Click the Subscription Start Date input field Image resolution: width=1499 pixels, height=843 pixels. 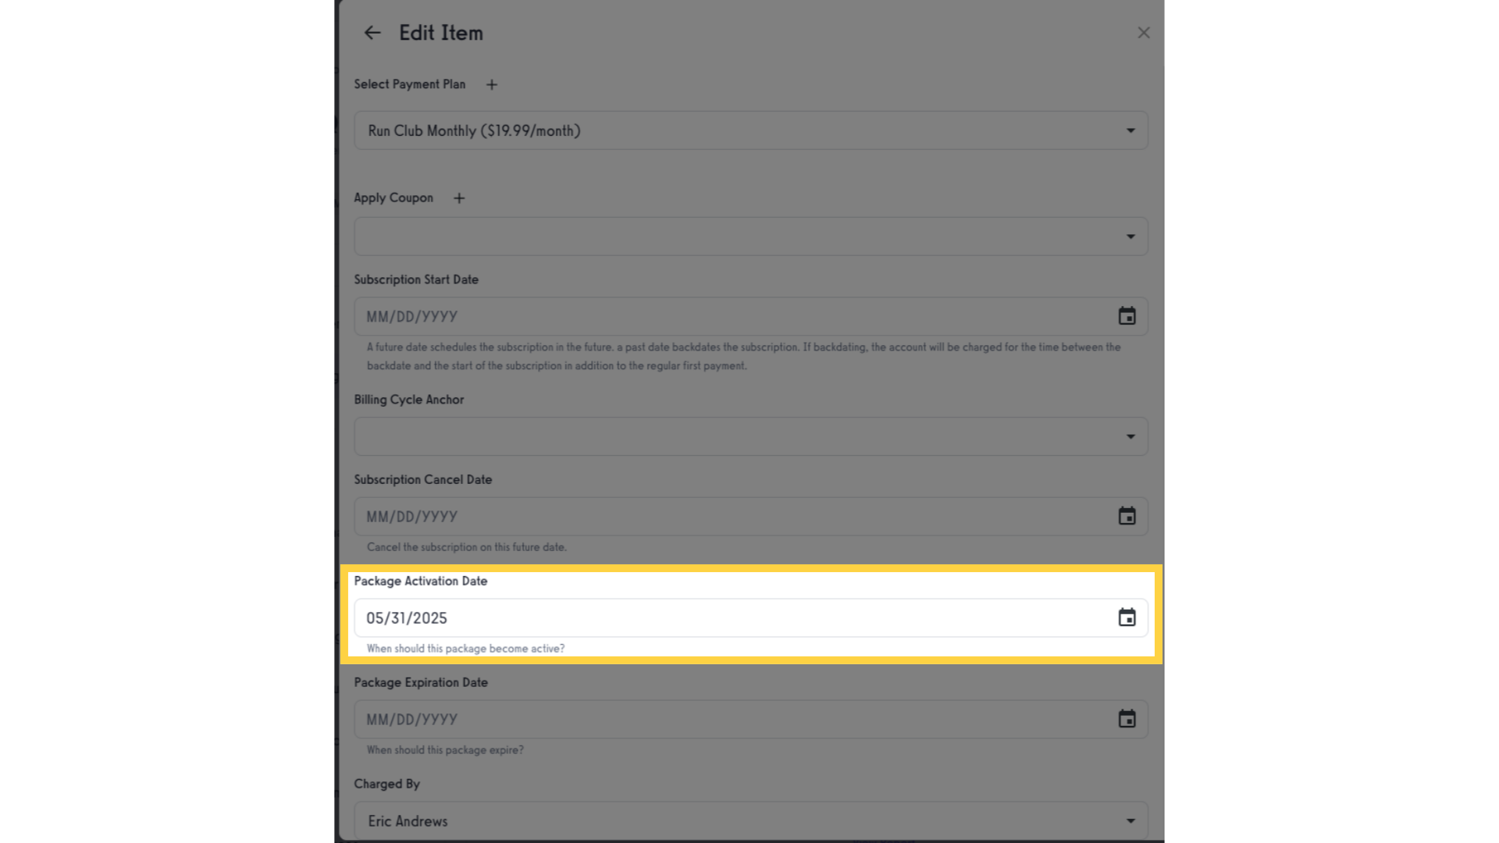pyautogui.click(x=734, y=316)
